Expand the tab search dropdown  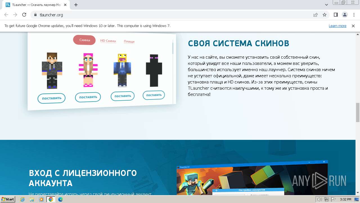click(327, 5)
